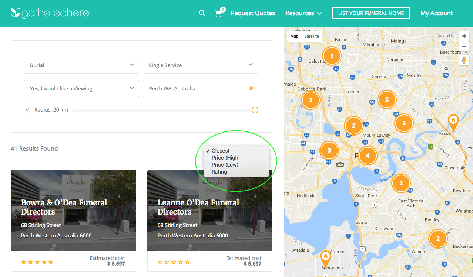Image resolution: width=473 pixels, height=277 pixels.
Task: Click cluster 2 marker above Mount Lawley
Action: tap(353, 126)
